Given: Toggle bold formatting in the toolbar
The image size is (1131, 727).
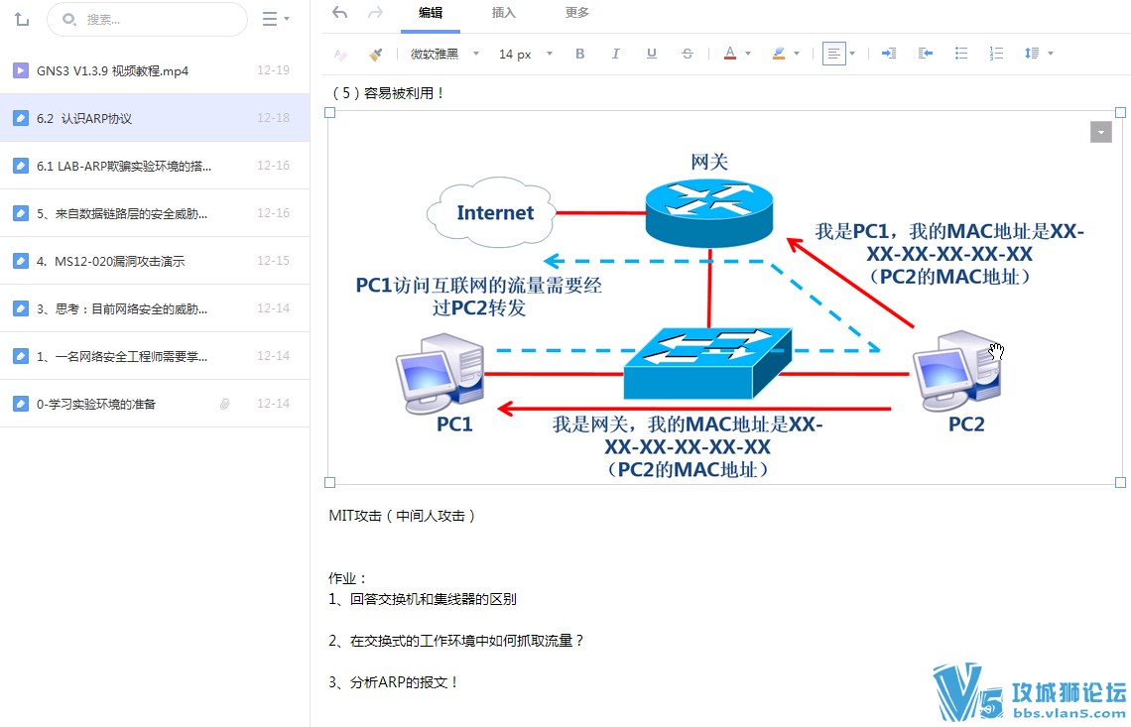Looking at the screenshot, I should coord(579,54).
